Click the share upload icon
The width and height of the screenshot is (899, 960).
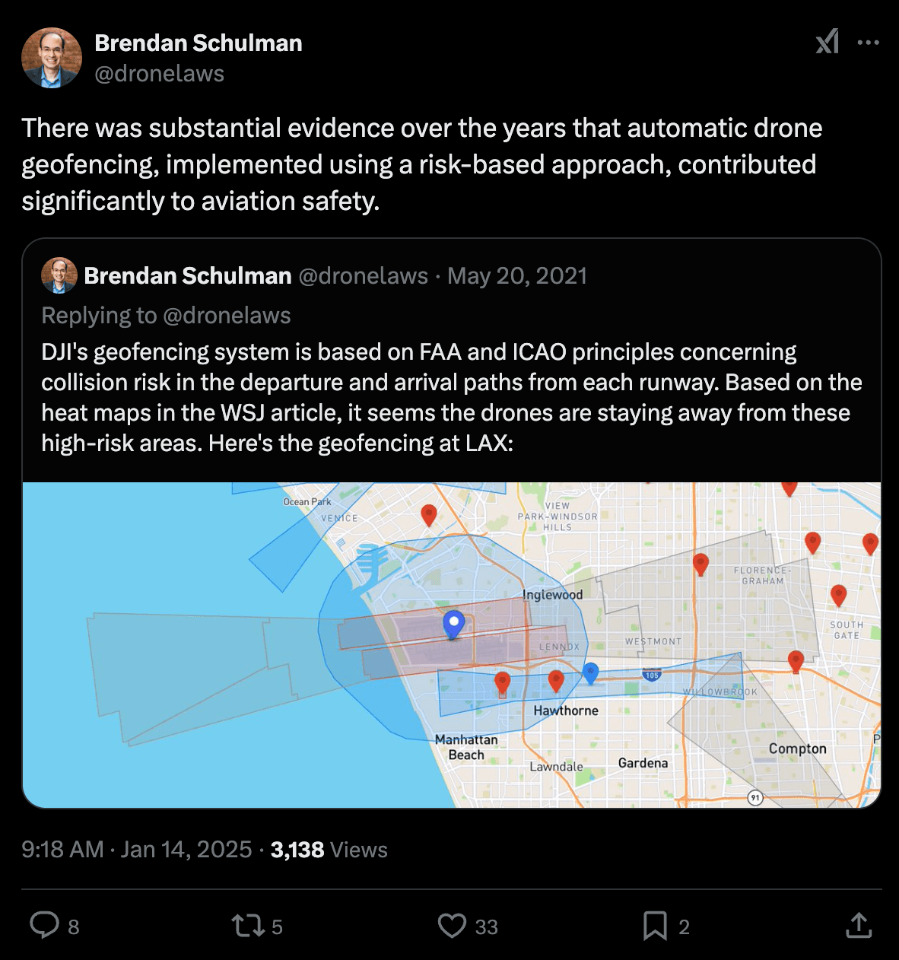click(x=859, y=925)
